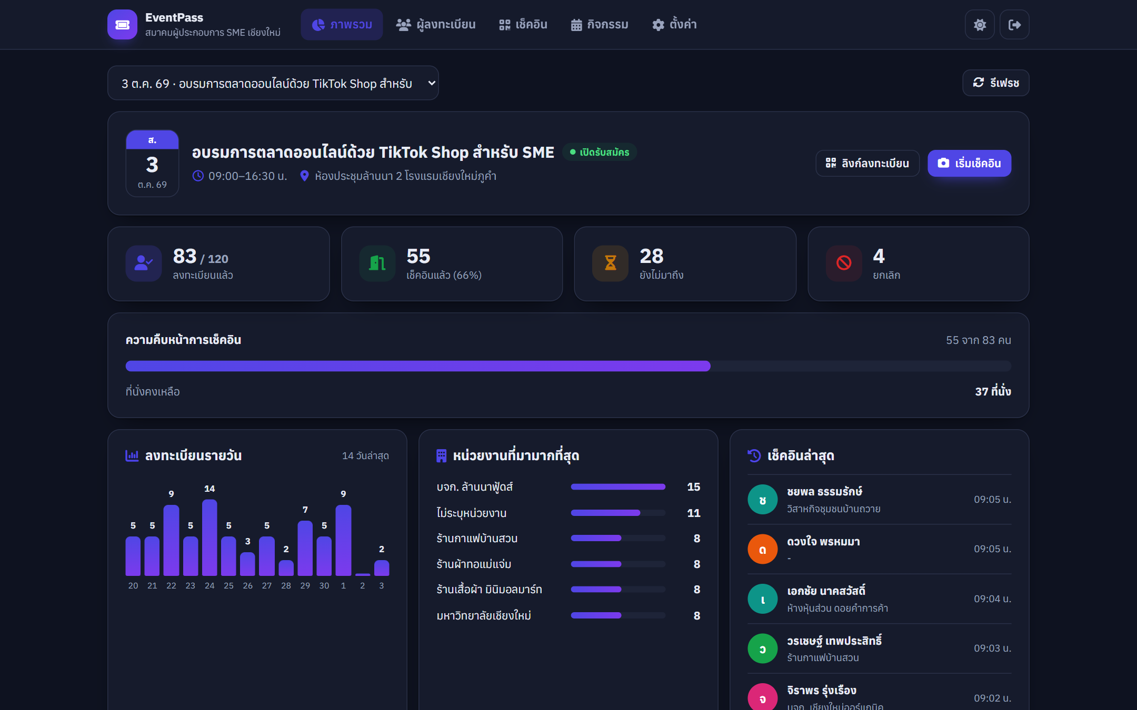Click the เริ่มเช็คอิน start check-in button
Screen dimensions: 1137x710
point(969,163)
